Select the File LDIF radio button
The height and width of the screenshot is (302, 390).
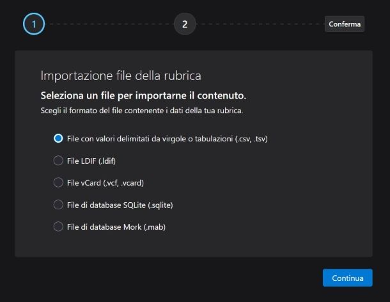[58, 161]
